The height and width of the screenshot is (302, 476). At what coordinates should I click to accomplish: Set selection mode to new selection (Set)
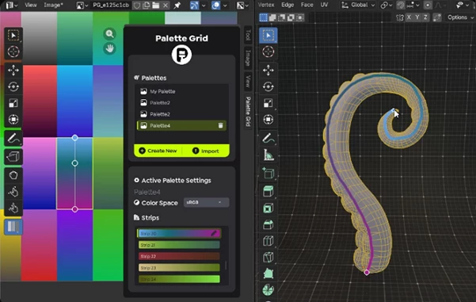pyautogui.click(x=263, y=17)
